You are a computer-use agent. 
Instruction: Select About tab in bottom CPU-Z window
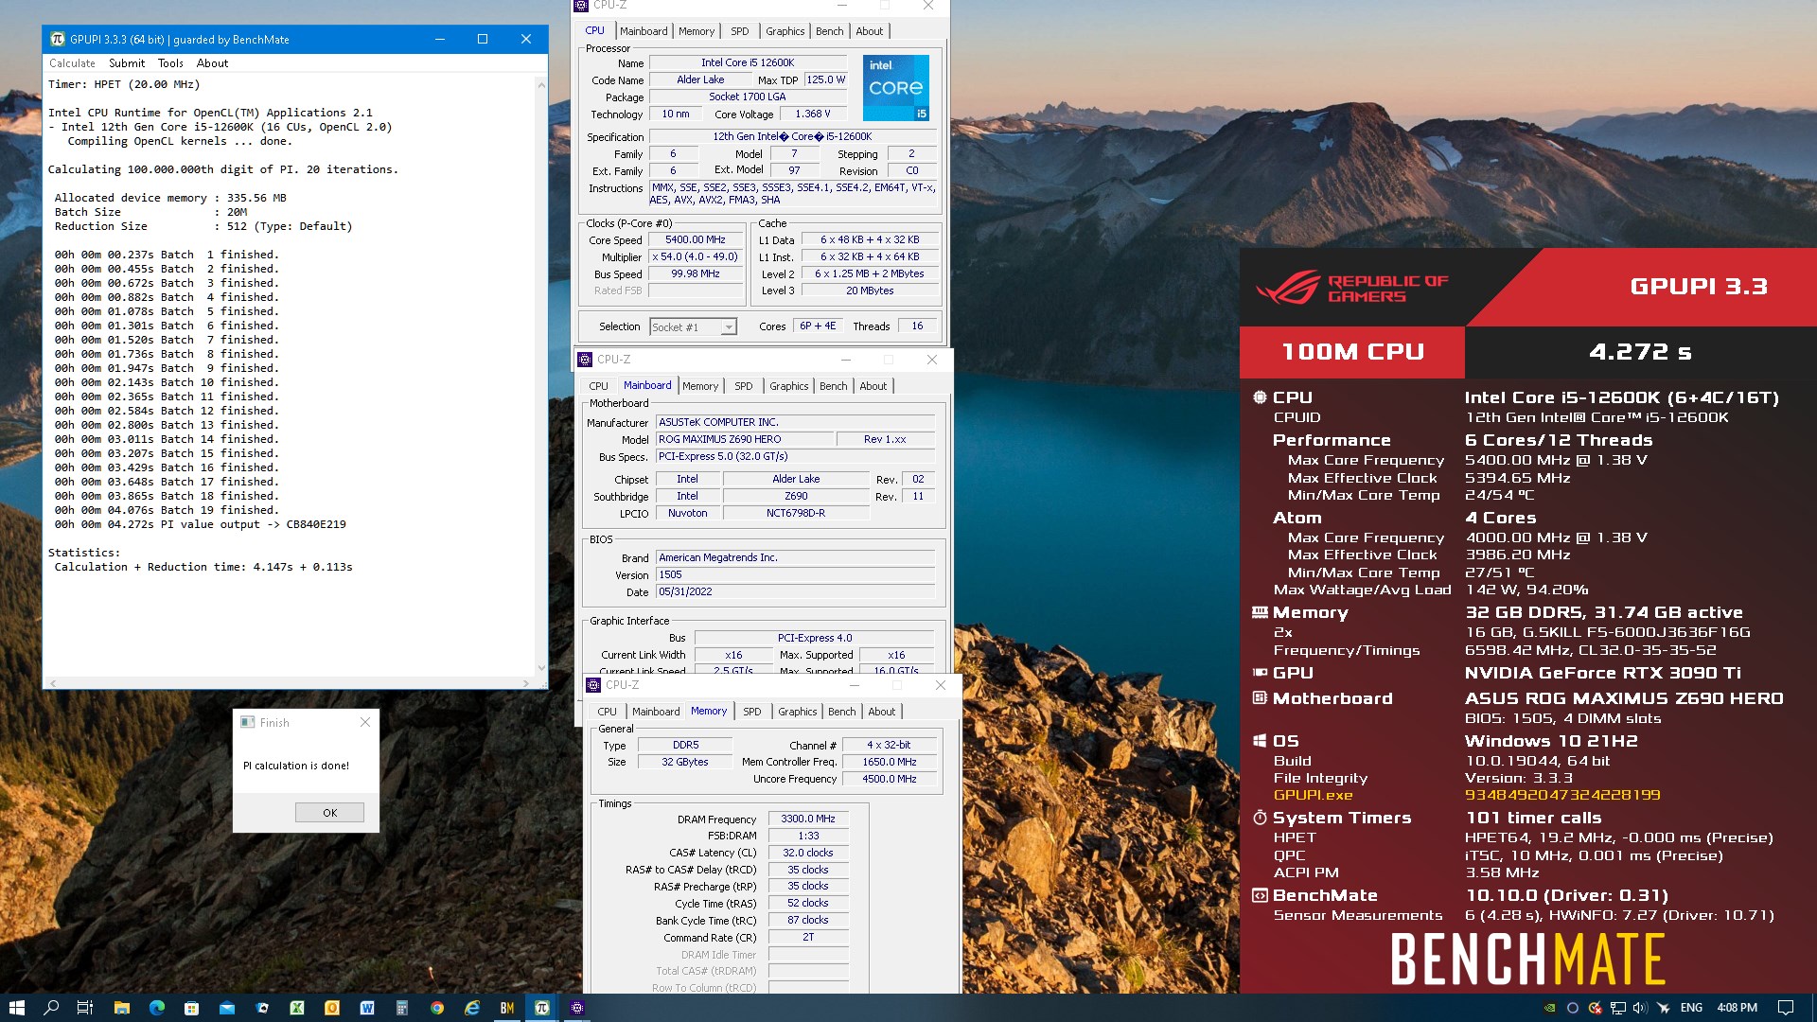pos(882,712)
